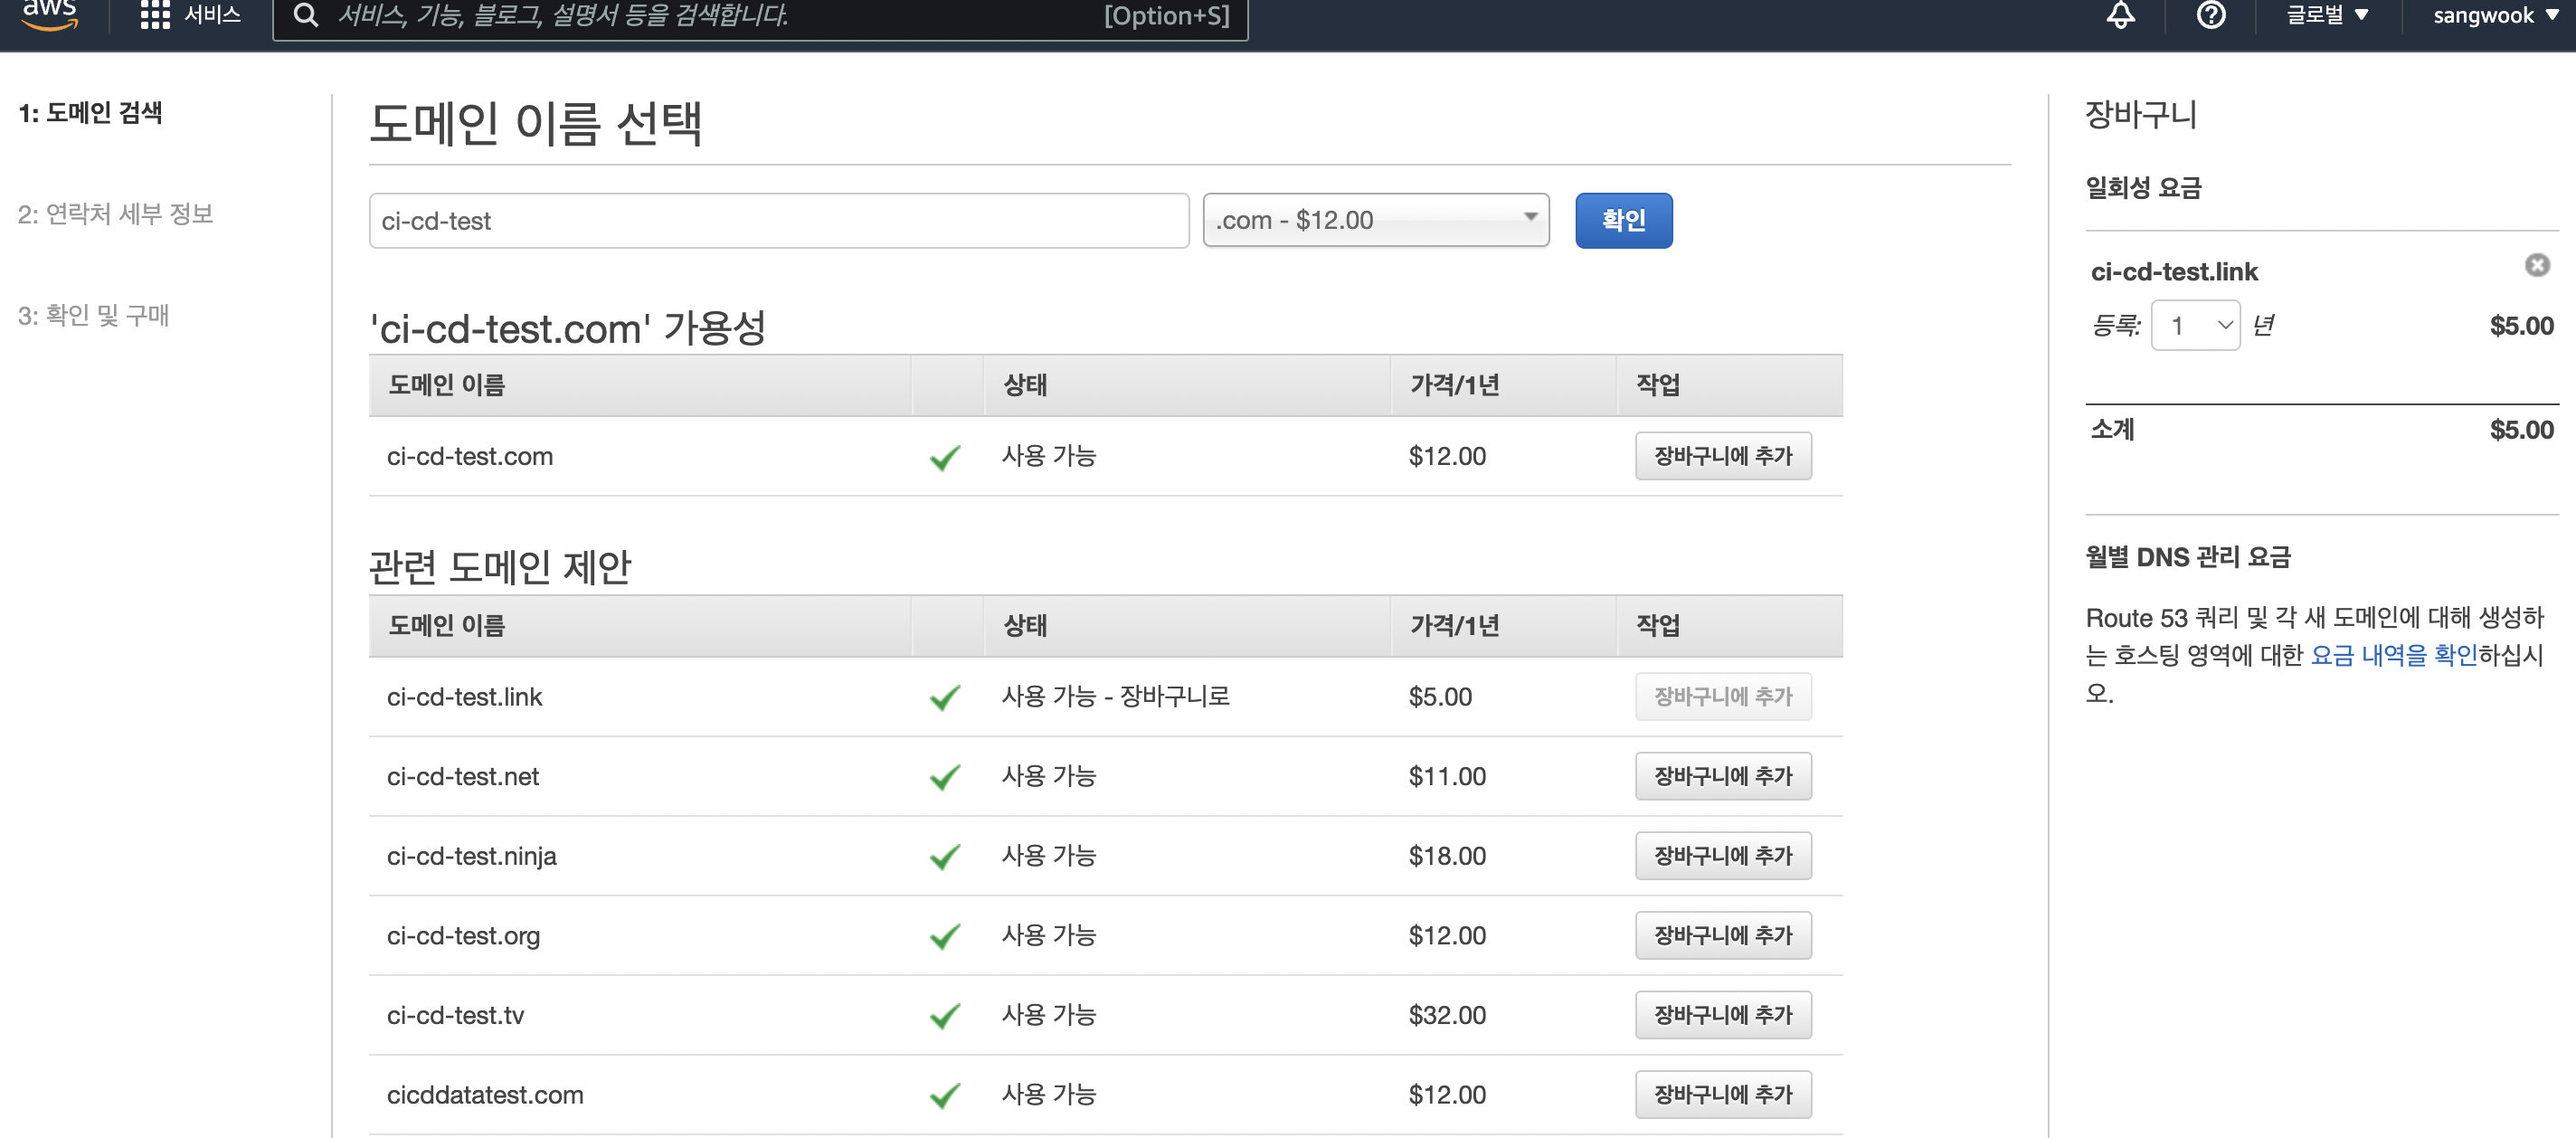Click the AWS logo home icon

48,14
